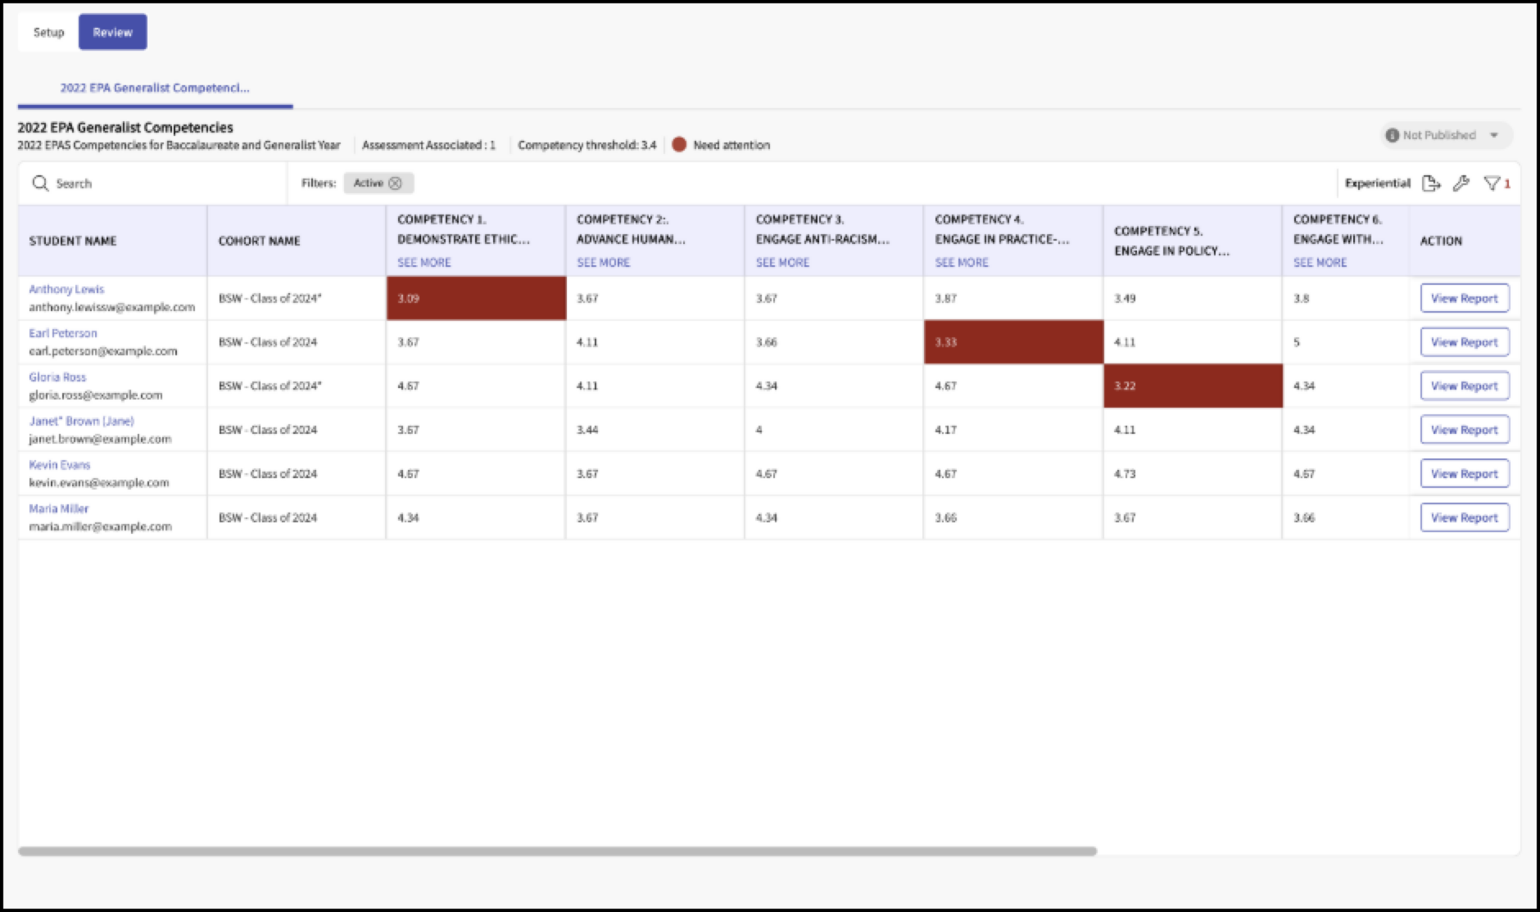
Task: Remove the Active filter chip
Action: coord(395,183)
